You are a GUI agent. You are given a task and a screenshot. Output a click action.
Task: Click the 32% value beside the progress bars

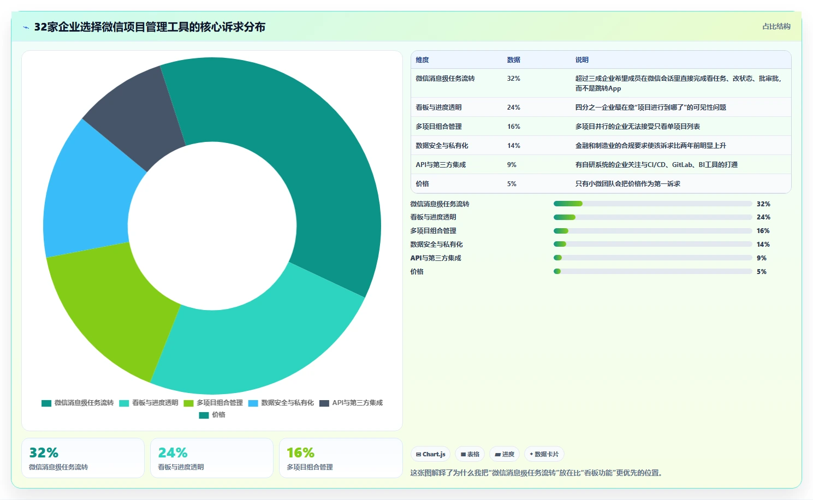coord(763,204)
